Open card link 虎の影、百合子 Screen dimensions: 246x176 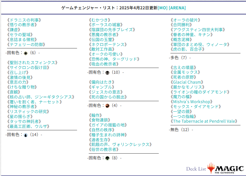[187, 49]
